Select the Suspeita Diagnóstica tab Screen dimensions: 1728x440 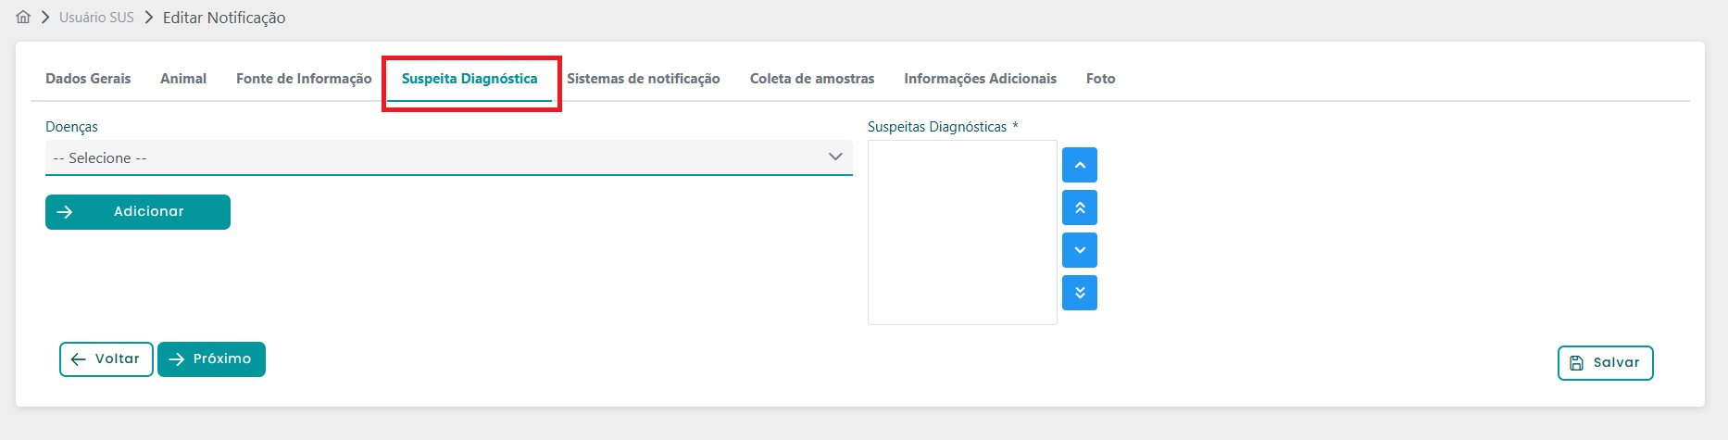[x=470, y=79]
